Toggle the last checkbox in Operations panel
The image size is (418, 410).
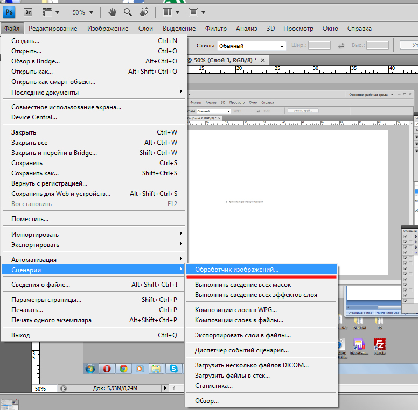(405, 301)
